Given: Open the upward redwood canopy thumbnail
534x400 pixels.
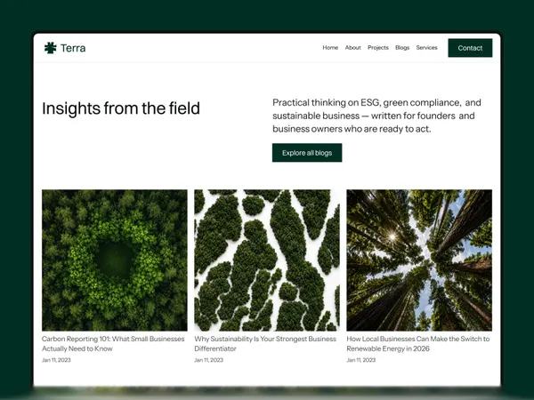Looking at the screenshot, I should click(x=419, y=260).
